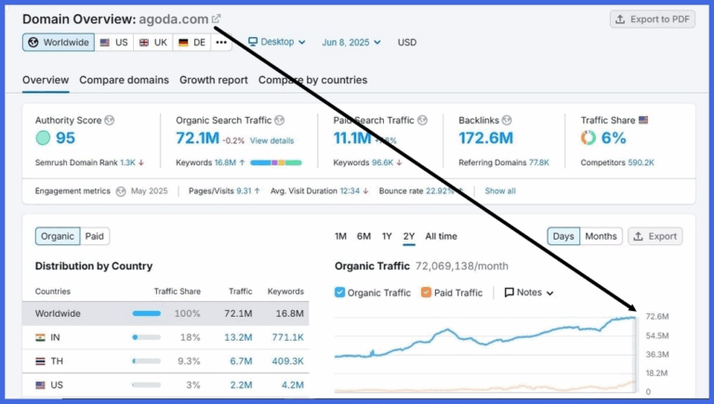The image size is (714, 404).
Task: Open agoda.com external link icon
Action: (217, 19)
